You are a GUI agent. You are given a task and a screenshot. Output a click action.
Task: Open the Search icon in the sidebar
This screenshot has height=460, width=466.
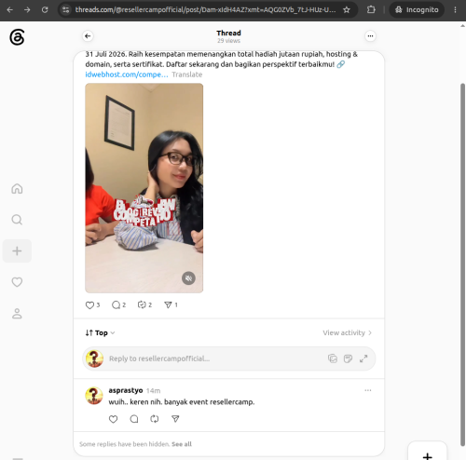(x=17, y=220)
